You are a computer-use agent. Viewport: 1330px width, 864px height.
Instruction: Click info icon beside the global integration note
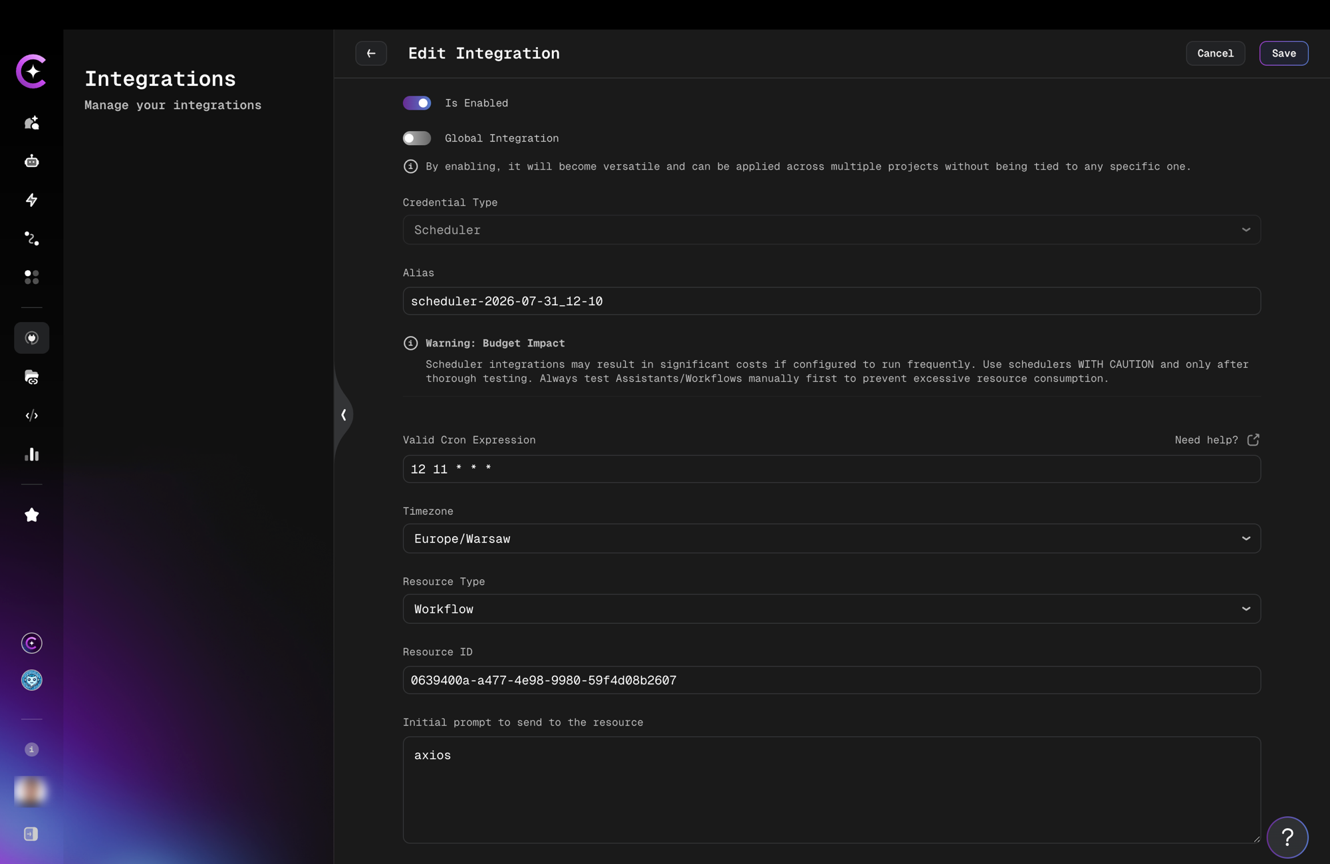click(x=410, y=166)
